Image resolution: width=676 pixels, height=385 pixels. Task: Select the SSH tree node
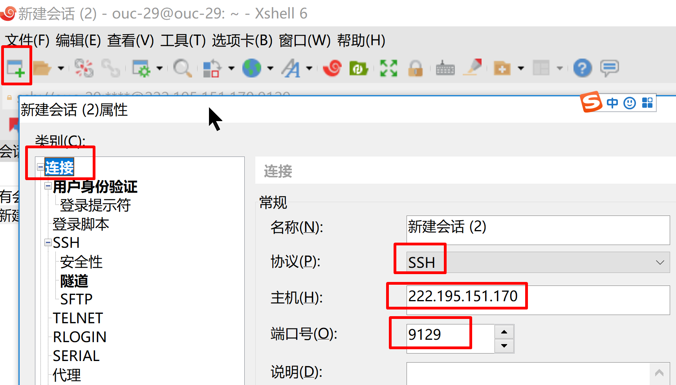(66, 243)
